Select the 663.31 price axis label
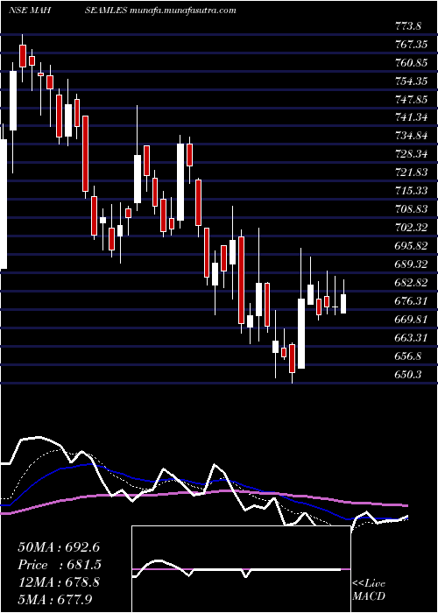The image size is (438, 613). (x=411, y=337)
